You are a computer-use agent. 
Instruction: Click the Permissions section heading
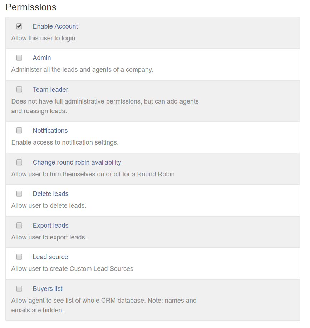31,7
